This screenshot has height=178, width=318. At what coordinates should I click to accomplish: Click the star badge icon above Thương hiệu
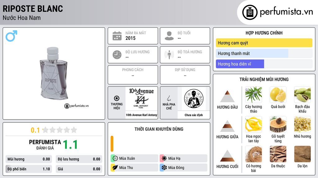[x=117, y=98]
